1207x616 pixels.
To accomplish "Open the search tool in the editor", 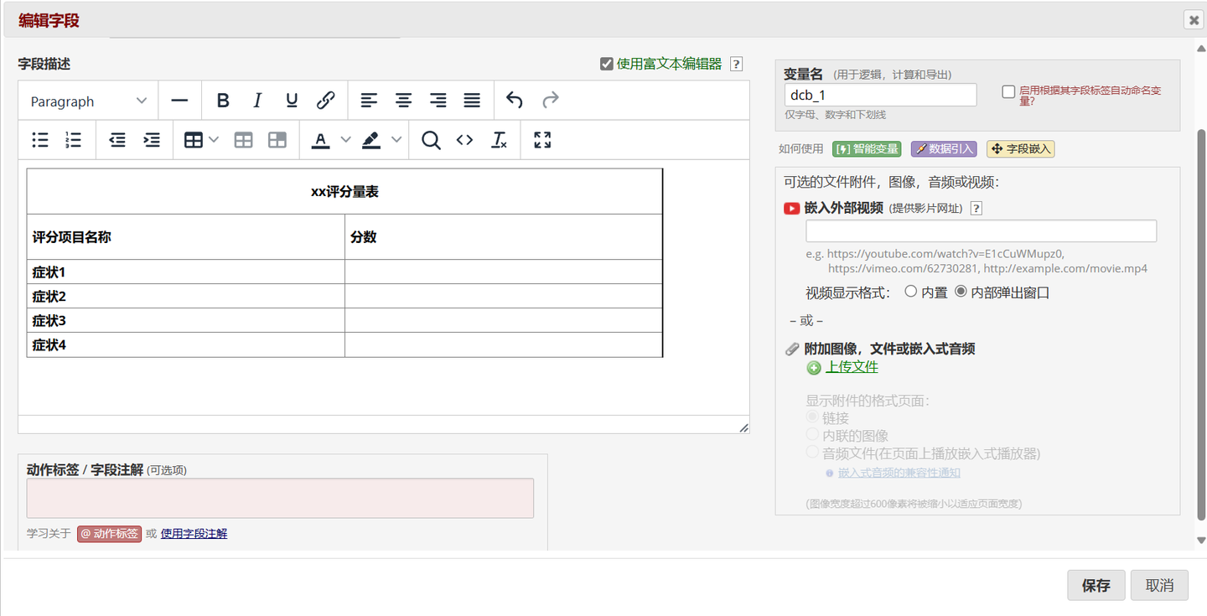I will click(x=431, y=140).
